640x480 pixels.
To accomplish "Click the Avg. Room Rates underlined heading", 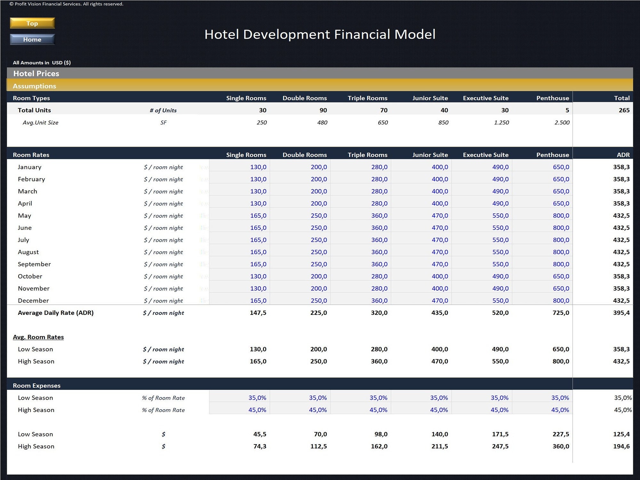I will coord(38,337).
